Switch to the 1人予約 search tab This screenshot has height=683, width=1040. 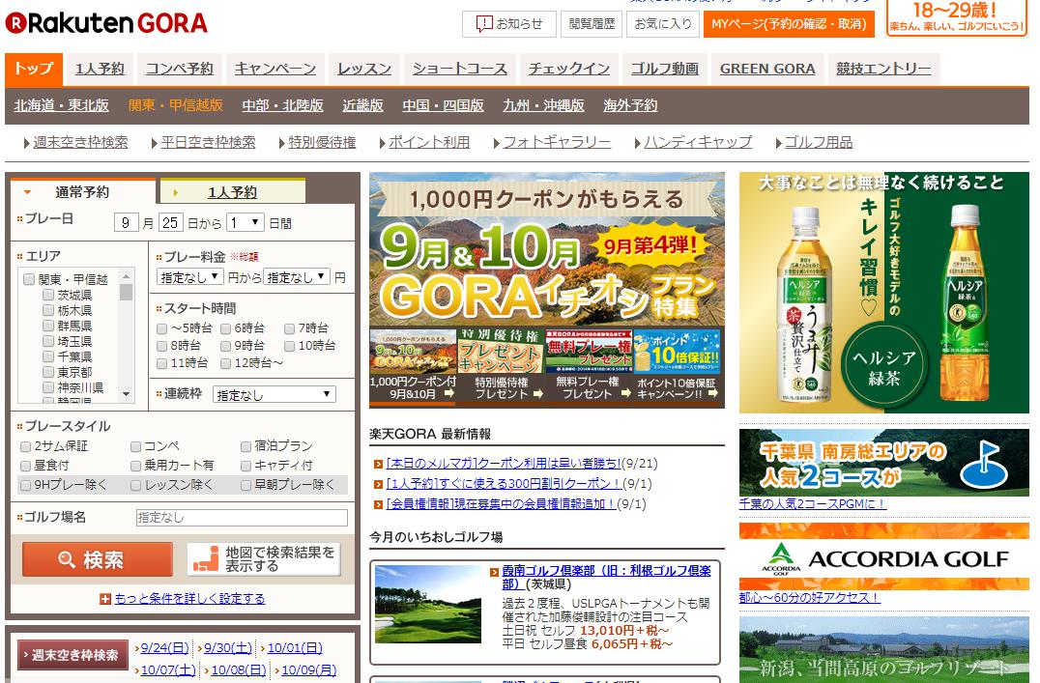232,192
